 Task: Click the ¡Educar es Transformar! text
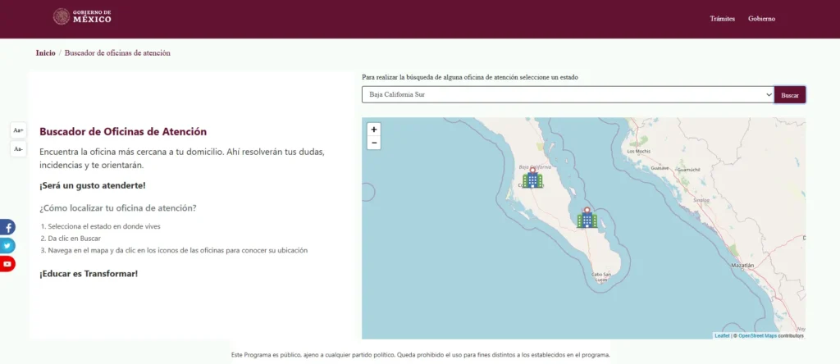click(89, 274)
